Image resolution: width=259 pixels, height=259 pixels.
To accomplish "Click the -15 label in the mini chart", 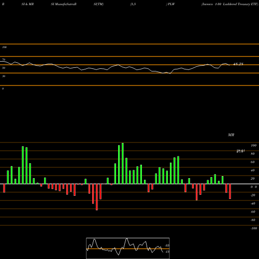I will coord(167,252).
